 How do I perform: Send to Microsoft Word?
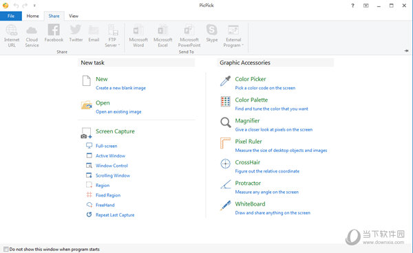138,36
